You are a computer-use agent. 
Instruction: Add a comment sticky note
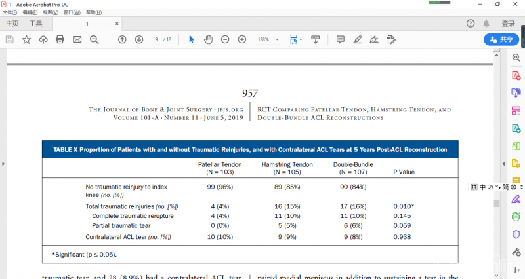tap(340, 39)
